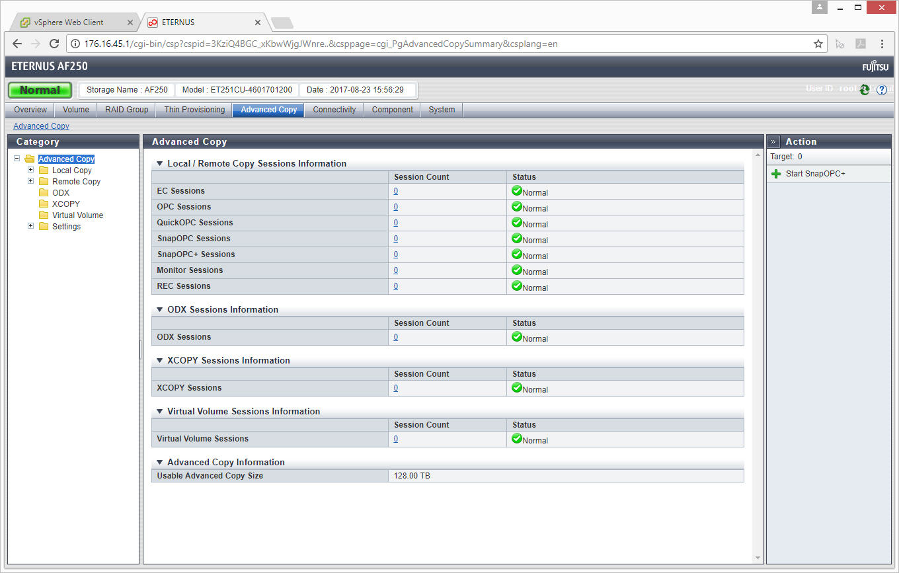This screenshot has width=899, height=573.
Task: Expand the Settings tree node
Action: 30,226
